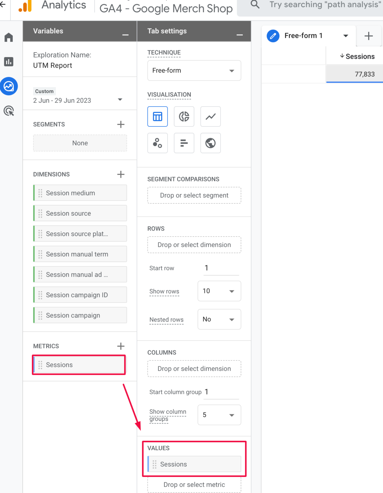This screenshot has width=383, height=493.
Task: Select the donut chart visualisation
Action: pyautogui.click(x=184, y=117)
